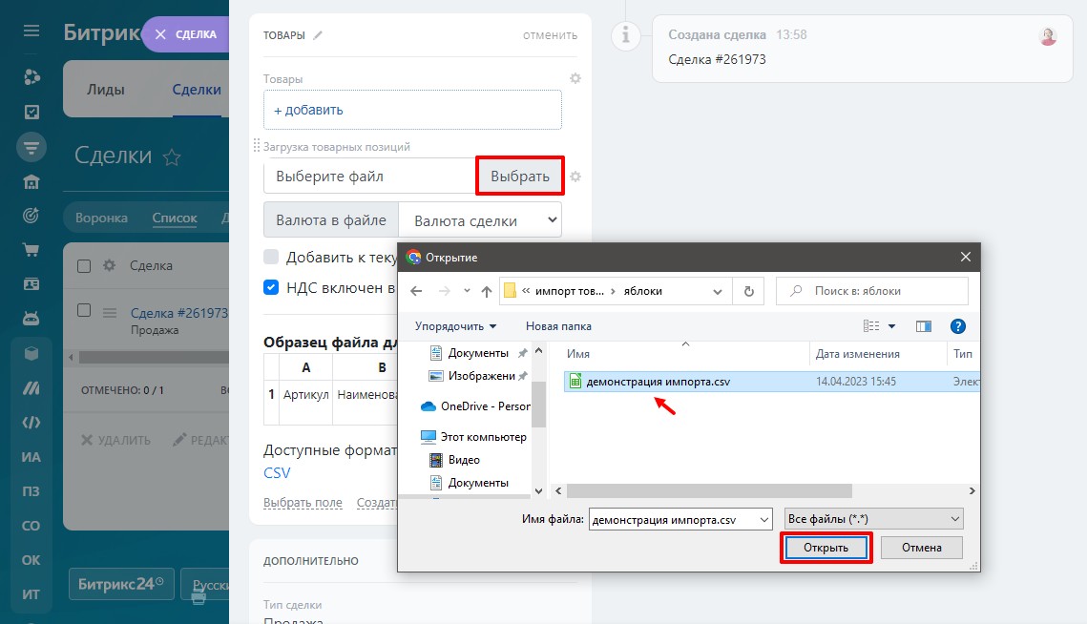The image size is (1087, 624).
Task: Switch to the Лиды tab
Action: (x=105, y=90)
